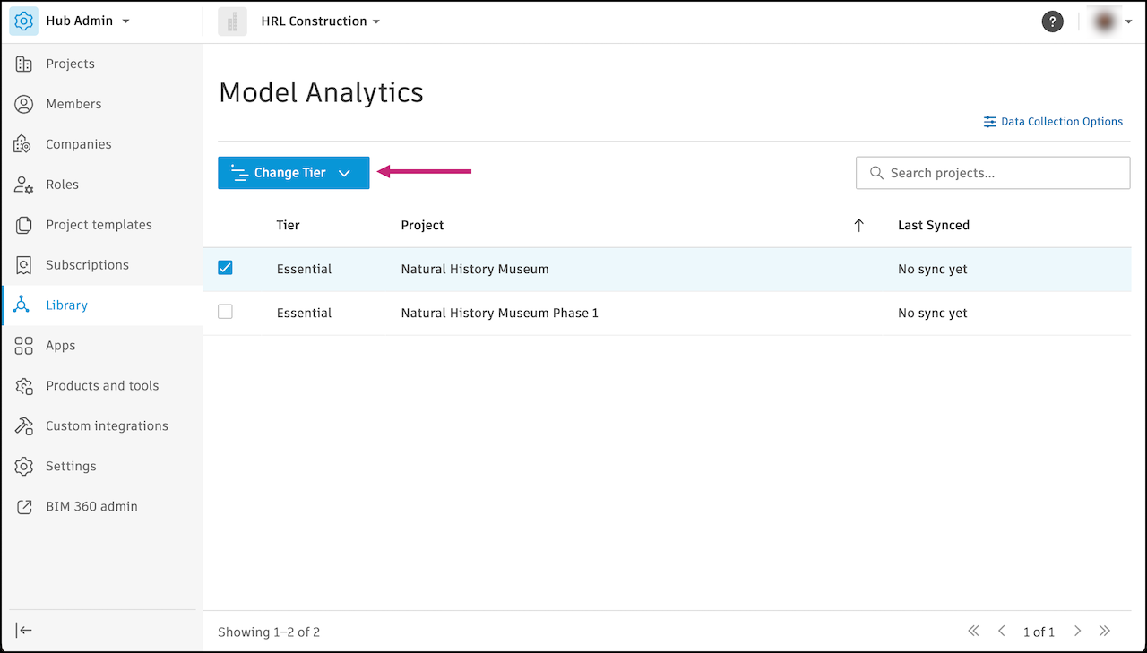Click the Project templates icon in sidebar
1147x653 pixels.
coord(24,225)
